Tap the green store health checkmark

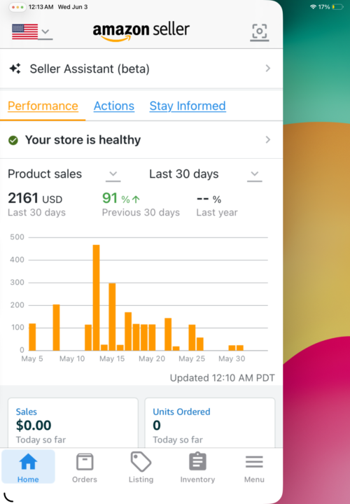point(13,140)
